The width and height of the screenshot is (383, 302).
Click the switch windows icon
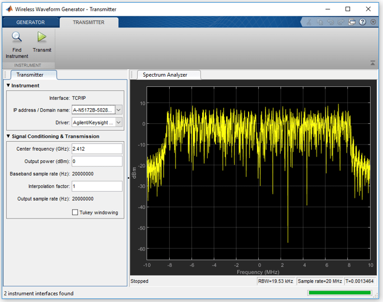[352, 22]
